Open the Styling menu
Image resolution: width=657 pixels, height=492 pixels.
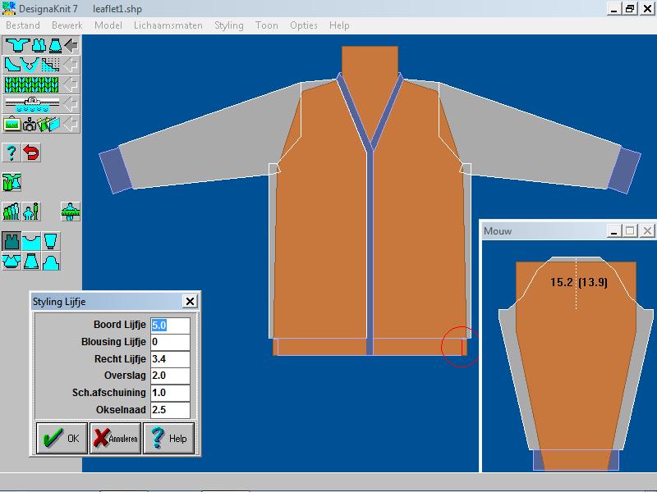(229, 25)
